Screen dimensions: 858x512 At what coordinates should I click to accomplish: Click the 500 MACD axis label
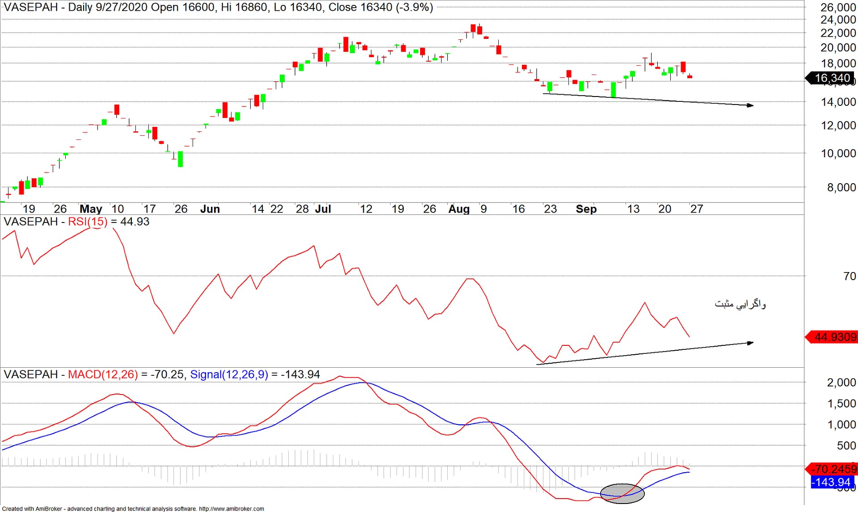tap(846, 446)
